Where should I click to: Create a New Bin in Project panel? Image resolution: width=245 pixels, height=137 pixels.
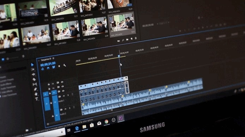pyautogui.click(x=127, y=39)
